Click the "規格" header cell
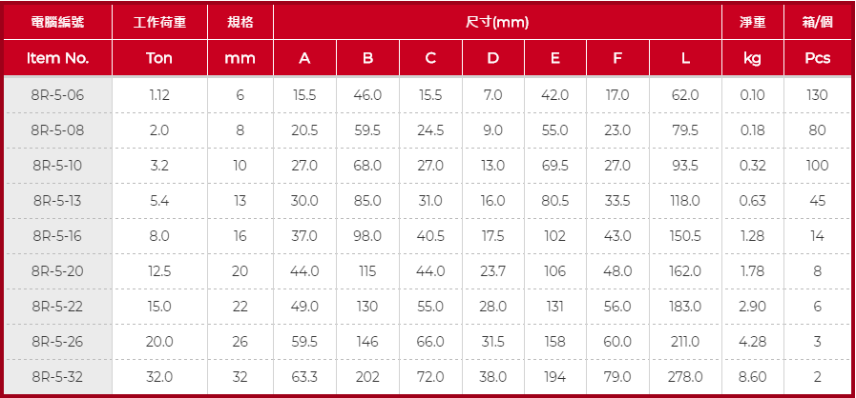This screenshot has width=856, height=398. pyautogui.click(x=240, y=22)
